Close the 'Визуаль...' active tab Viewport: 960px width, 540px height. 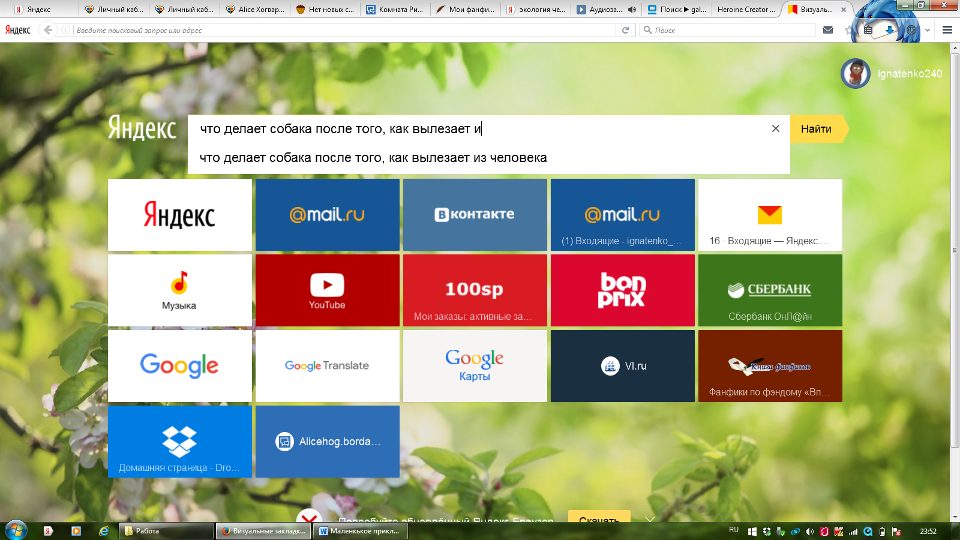(843, 10)
